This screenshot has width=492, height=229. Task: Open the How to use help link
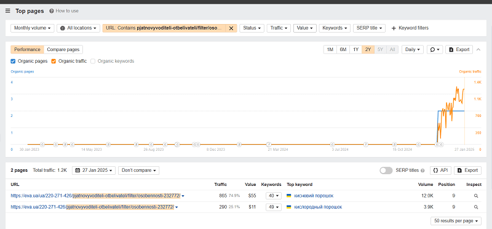64,11
